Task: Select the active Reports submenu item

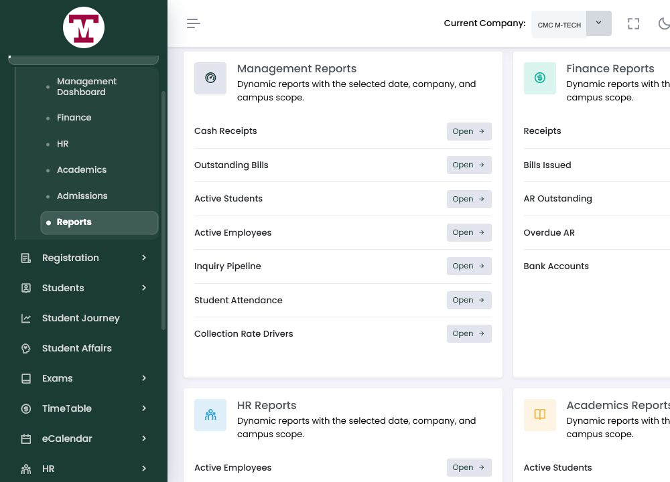Action: pyautogui.click(x=99, y=222)
